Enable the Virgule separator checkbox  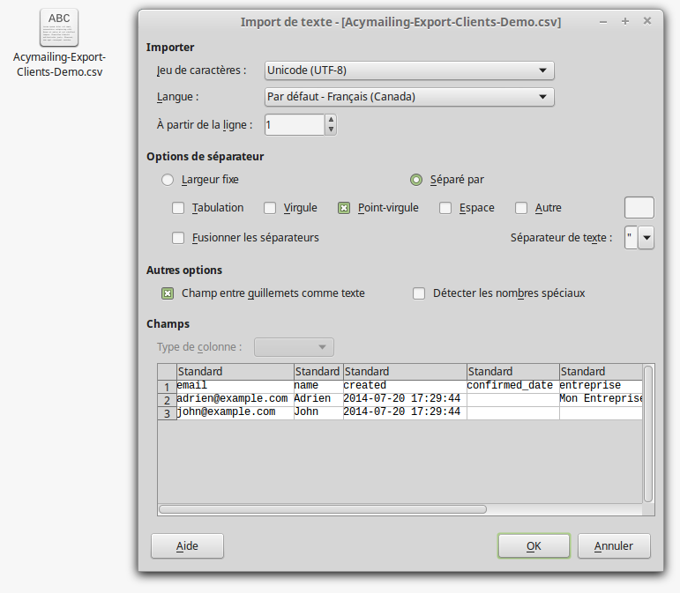pos(270,208)
